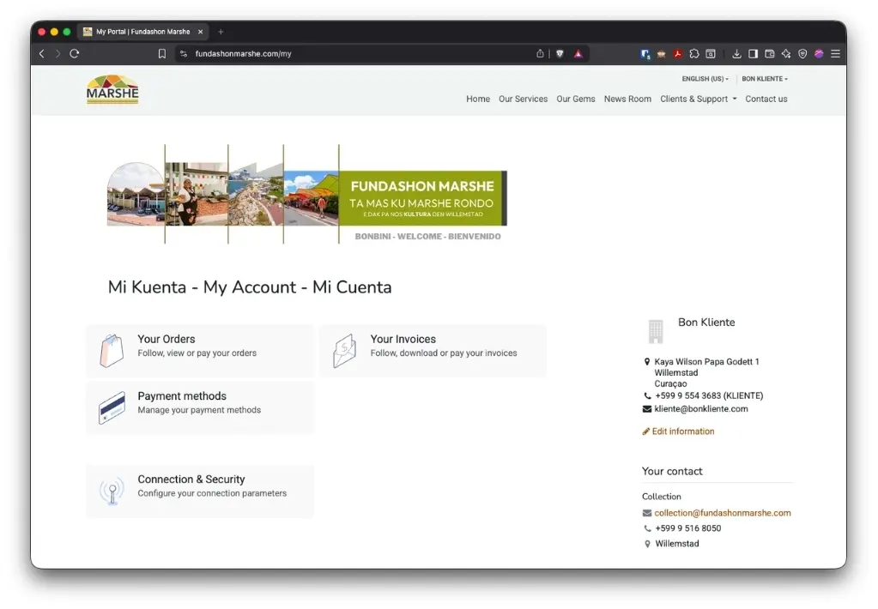The height and width of the screenshot is (609, 878).
Task: Open the Adobe Acrobat PDF extension
Action: click(x=677, y=54)
